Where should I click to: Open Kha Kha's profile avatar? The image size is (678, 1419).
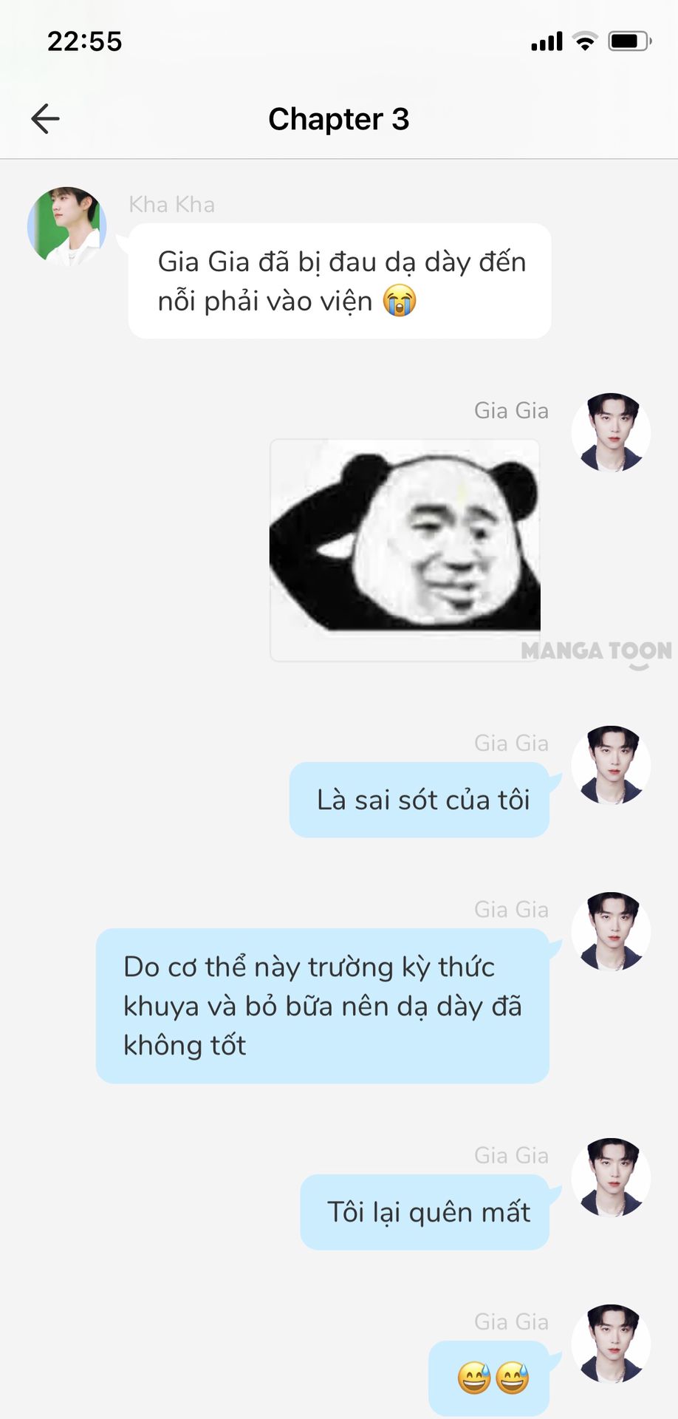(x=67, y=225)
